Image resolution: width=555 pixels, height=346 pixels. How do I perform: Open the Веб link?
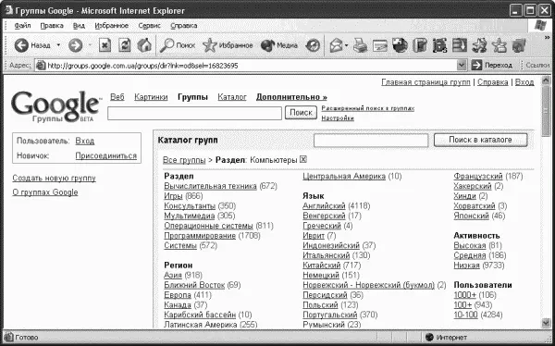tap(117, 97)
